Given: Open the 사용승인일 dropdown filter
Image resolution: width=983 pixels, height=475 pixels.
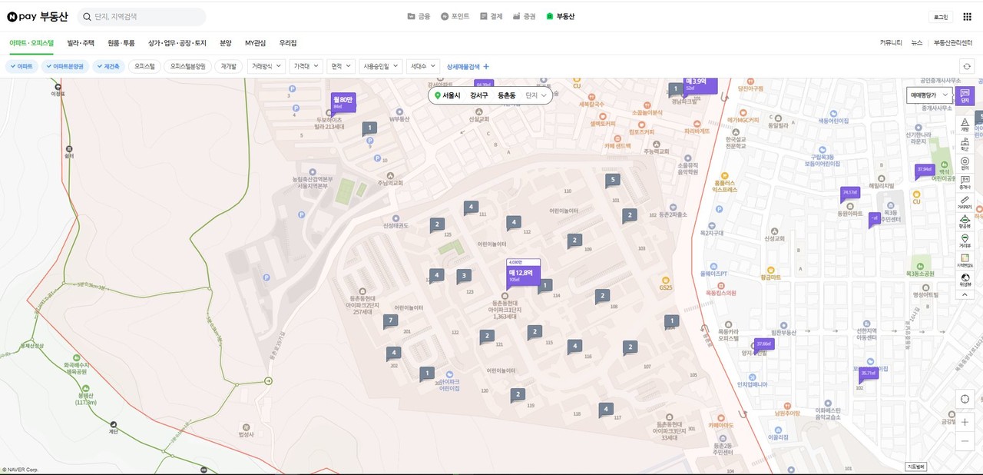Looking at the screenshot, I should (381, 67).
